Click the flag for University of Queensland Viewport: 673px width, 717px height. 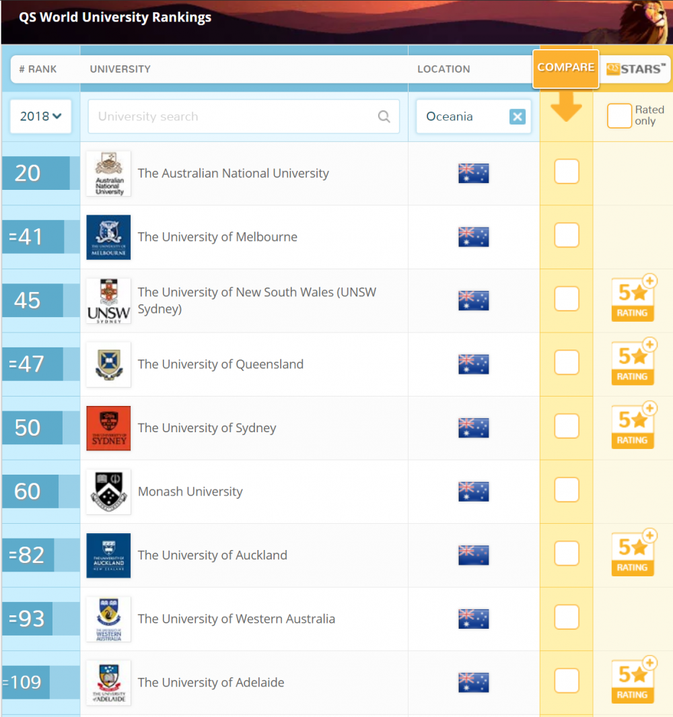click(473, 364)
